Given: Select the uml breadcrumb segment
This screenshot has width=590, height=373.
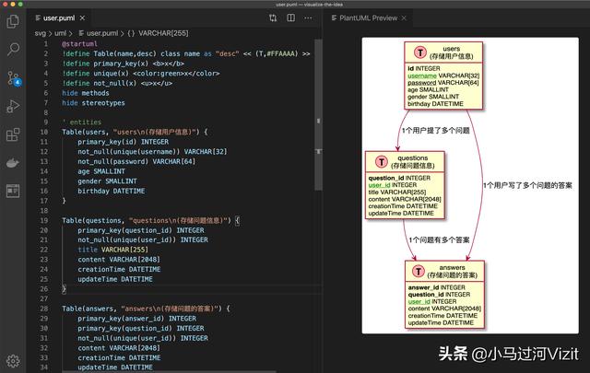Looking at the screenshot, I should click(60, 33).
